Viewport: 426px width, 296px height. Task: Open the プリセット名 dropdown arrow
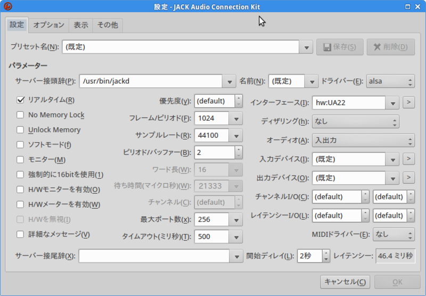tap(306, 47)
